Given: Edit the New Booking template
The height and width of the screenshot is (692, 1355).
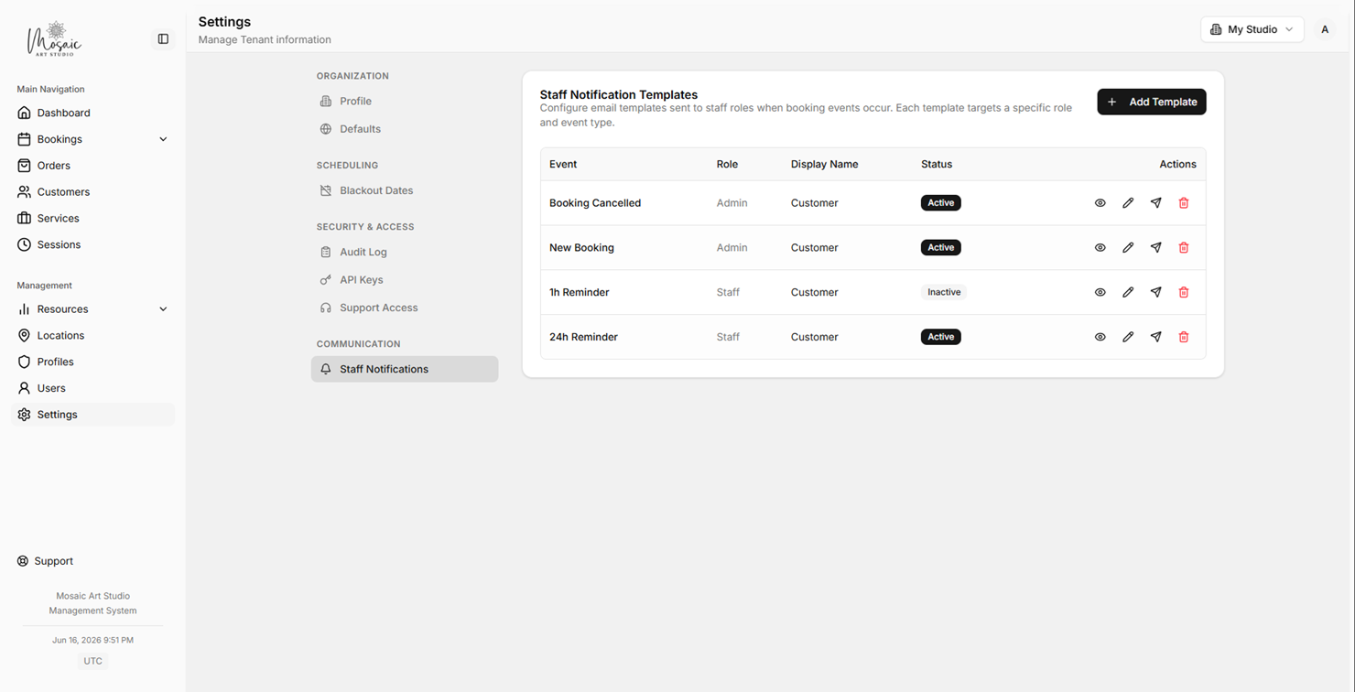Looking at the screenshot, I should tap(1128, 248).
